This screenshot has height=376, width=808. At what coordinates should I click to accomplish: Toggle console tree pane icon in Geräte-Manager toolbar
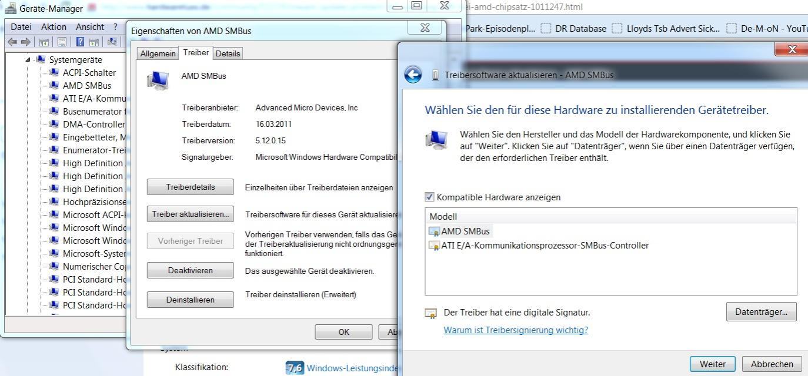(44, 42)
